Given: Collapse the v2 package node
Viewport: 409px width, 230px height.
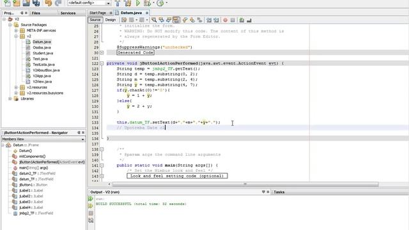Looking at the screenshot, I should pos(16,36).
